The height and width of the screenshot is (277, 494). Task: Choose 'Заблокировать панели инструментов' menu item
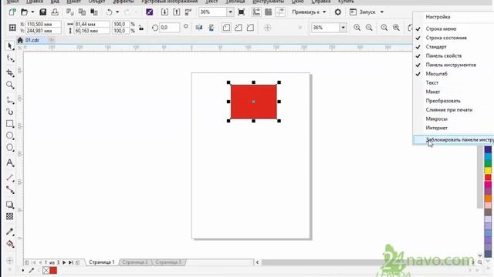pos(454,140)
